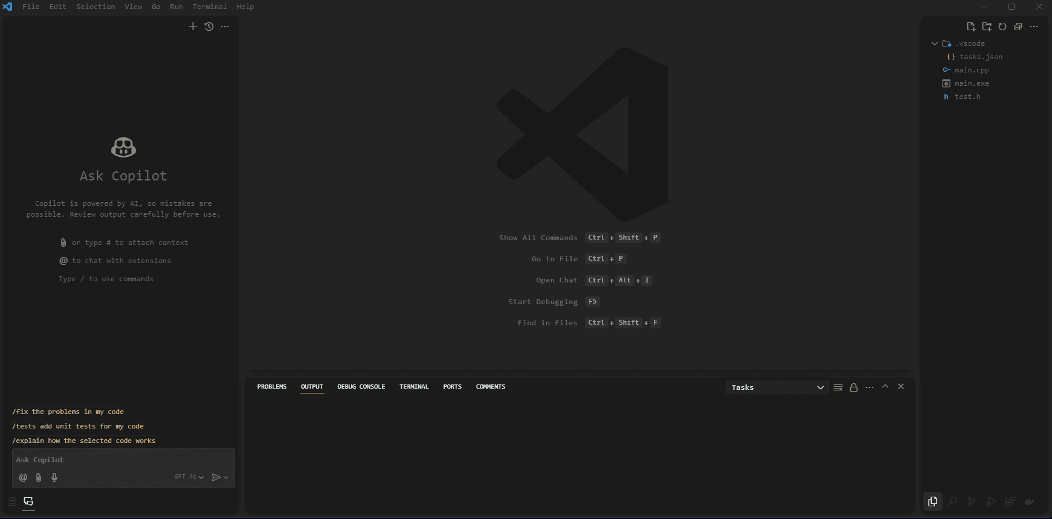Clear the output with clear icon
Viewport: 1052px width, 519px height.
pos(838,387)
